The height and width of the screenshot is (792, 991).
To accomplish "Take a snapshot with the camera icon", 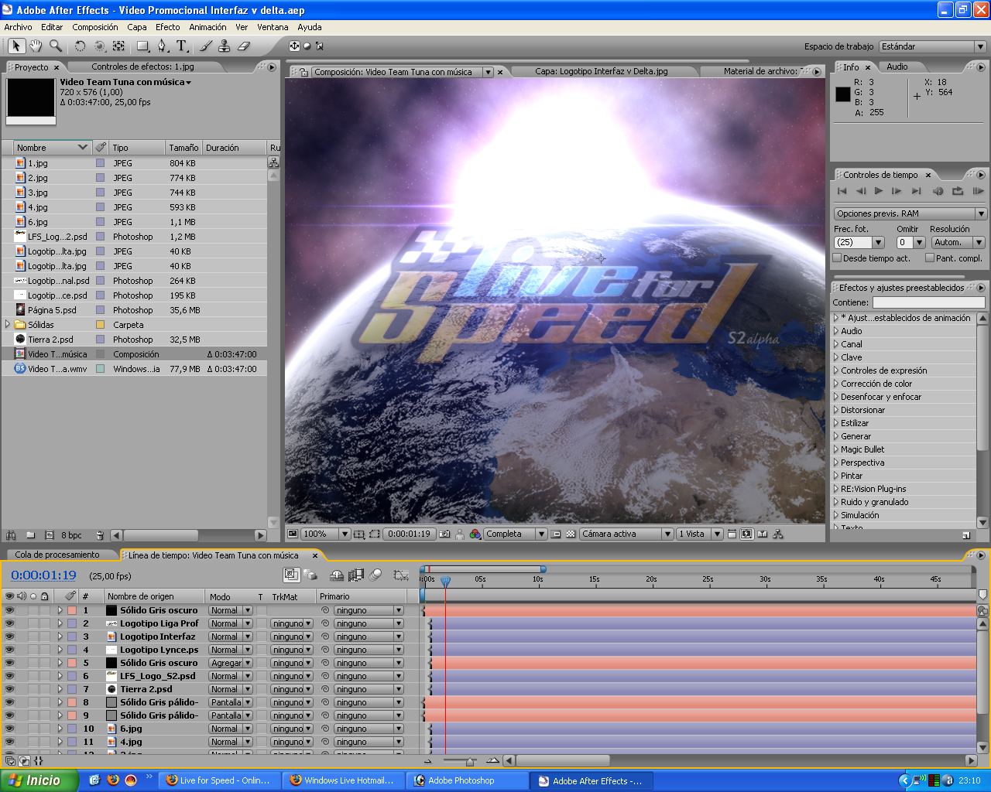I will [x=444, y=534].
